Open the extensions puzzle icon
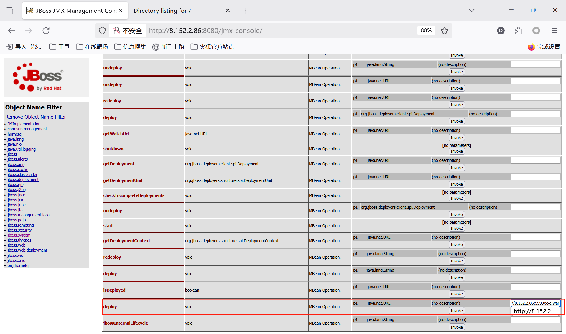 click(x=519, y=31)
